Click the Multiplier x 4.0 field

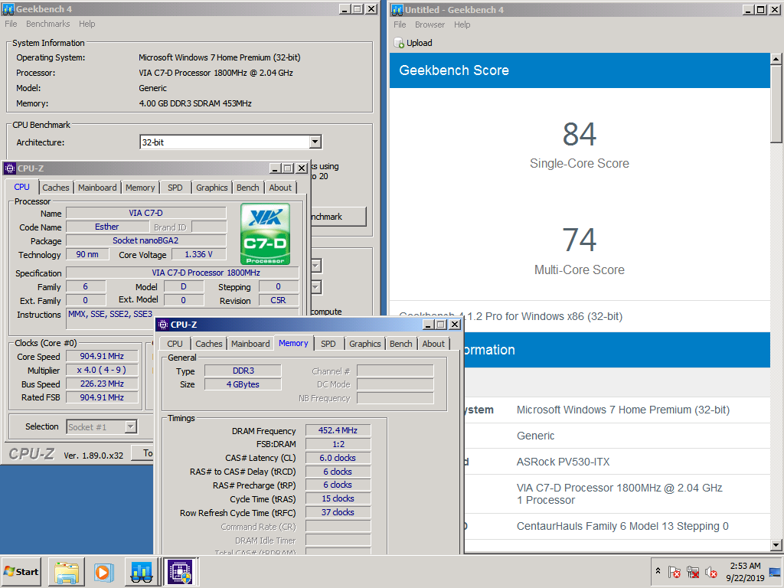coord(102,370)
